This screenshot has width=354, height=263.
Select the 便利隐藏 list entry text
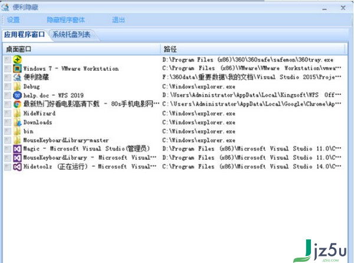(36, 77)
